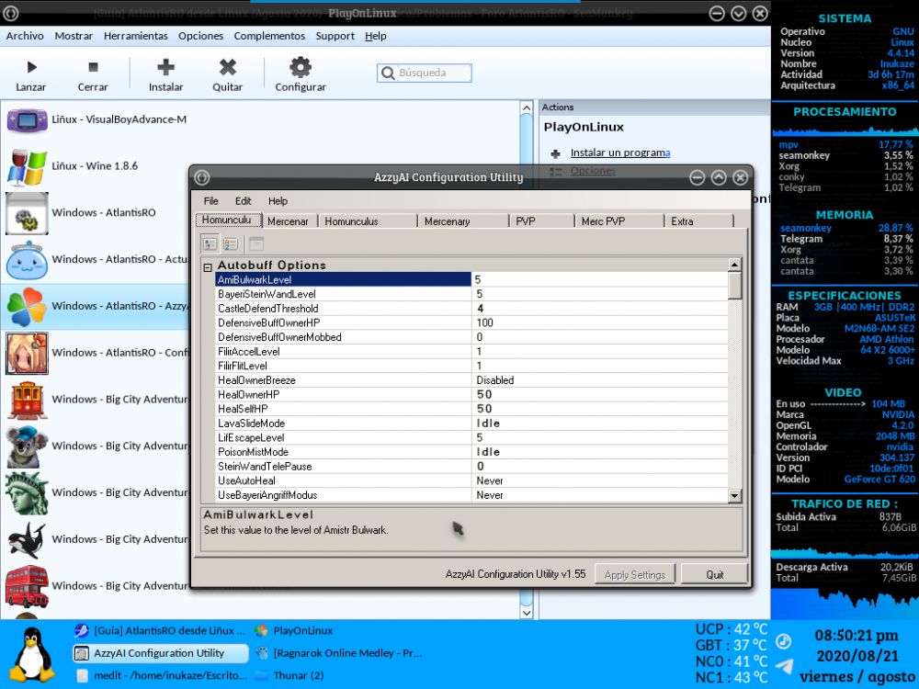This screenshot has width=919, height=689.
Task: Switch to categorized view in property grid
Action: click(x=210, y=243)
